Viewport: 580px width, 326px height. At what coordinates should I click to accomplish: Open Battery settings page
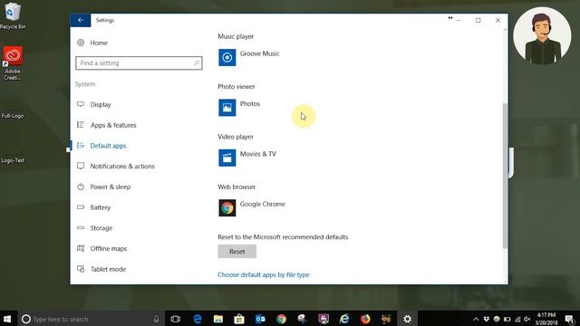click(101, 207)
